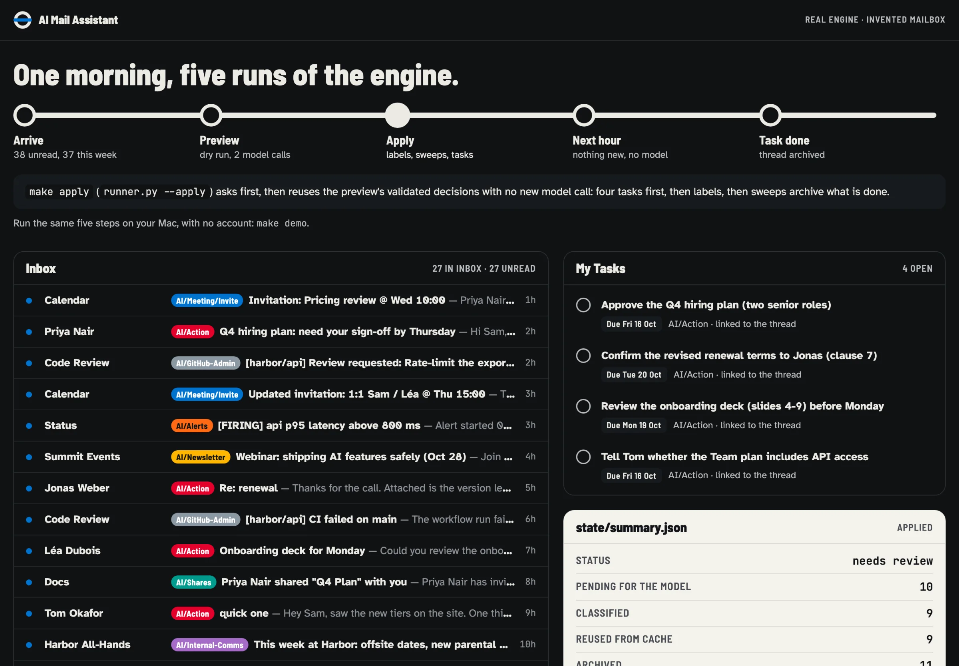
Task: Click the make demo command text
Action: pyautogui.click(x=282, y=223)
